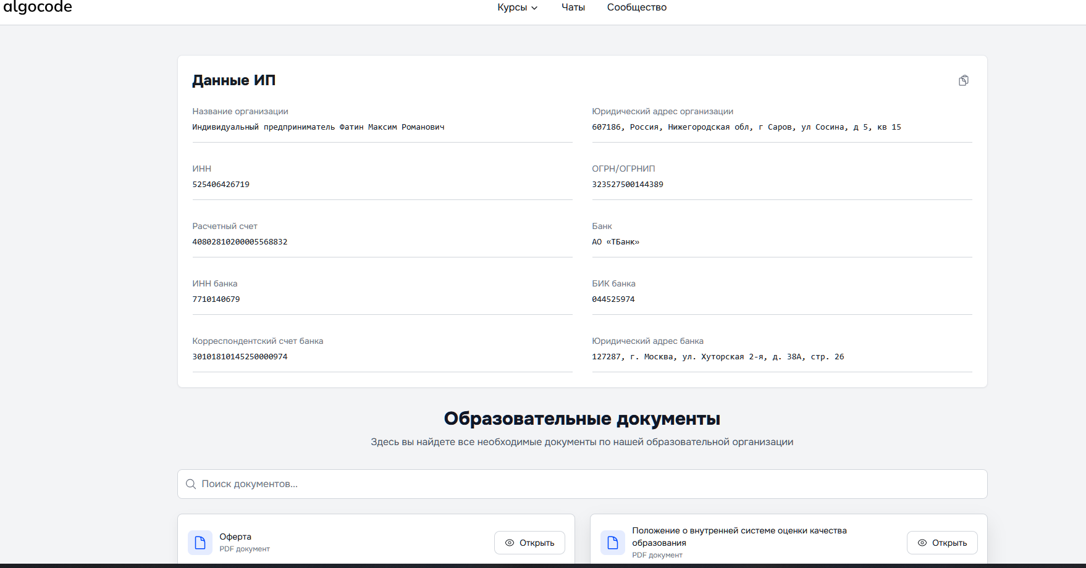Click the algocode logo
Image resolution: width=1086 pixels, height=568 pixels.
coord(38,7)
